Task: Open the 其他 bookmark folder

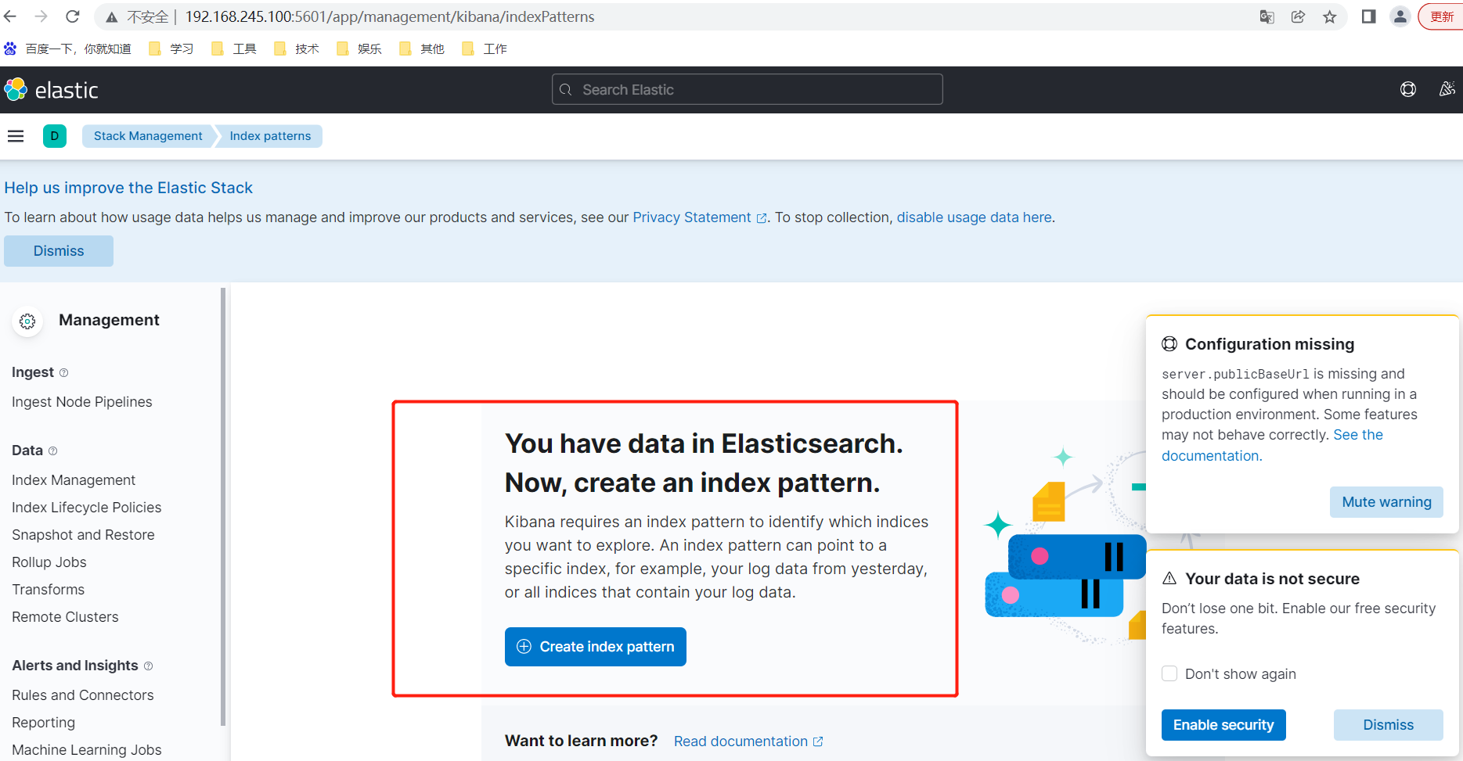Action: pos(421,49)
